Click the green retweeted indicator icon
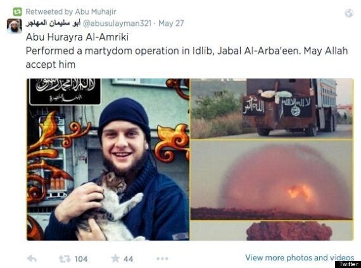361x268 pixels. (x=17, y=11)
